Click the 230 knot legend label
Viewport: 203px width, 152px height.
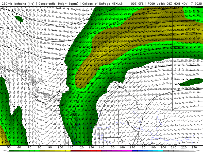(x=194, y=147)
